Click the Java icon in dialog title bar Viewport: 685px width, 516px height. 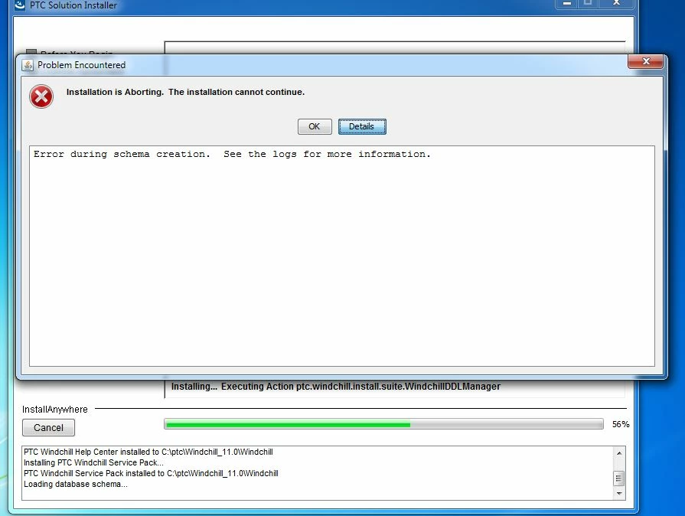[28, 65]
